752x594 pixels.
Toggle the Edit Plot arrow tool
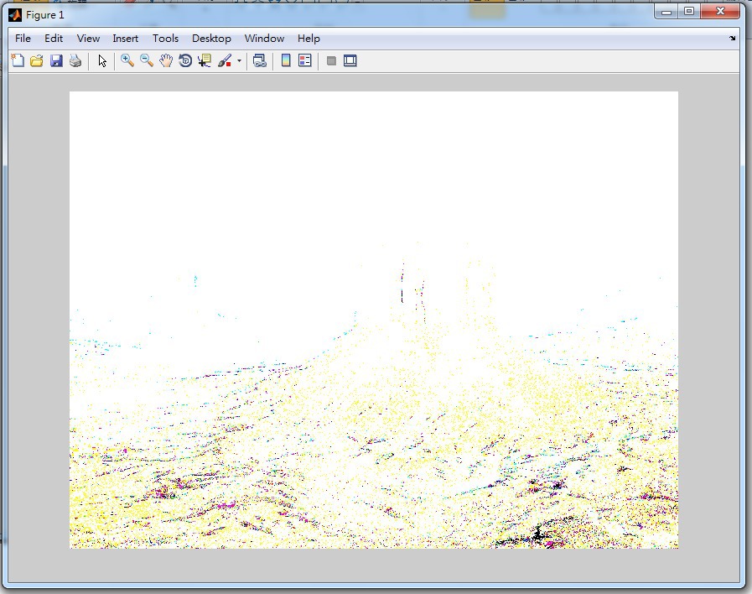pyautogui.click(x=102, y=60)
